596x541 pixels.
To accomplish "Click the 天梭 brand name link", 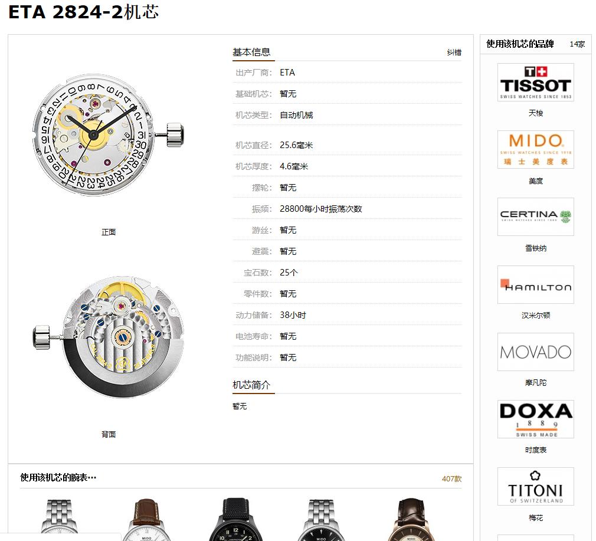I will pyautogui.click(x=536, y=113).
